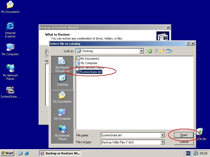Open My Documents desktop icon
210x157 pixels.
[10, 7]
